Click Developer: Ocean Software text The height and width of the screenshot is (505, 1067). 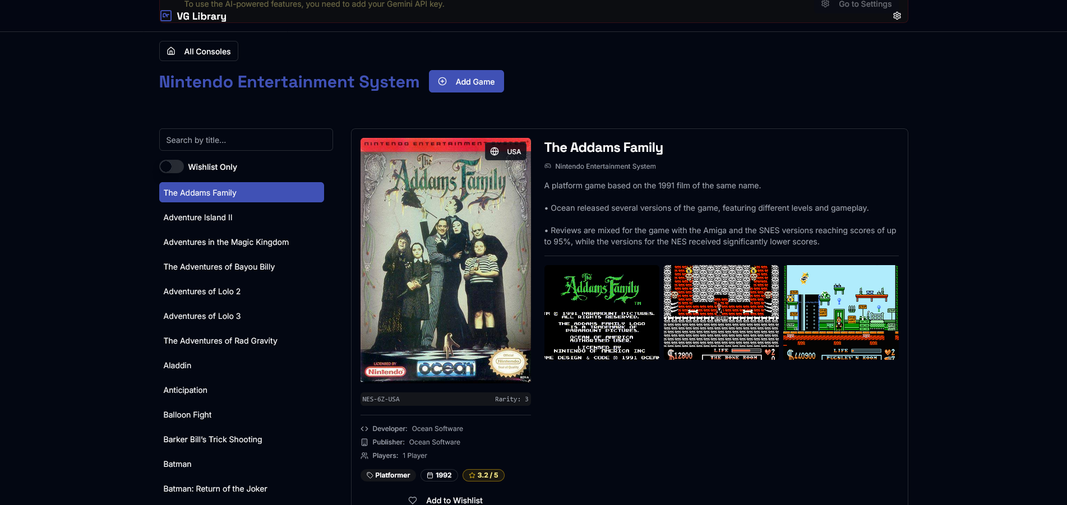point(418,429)
